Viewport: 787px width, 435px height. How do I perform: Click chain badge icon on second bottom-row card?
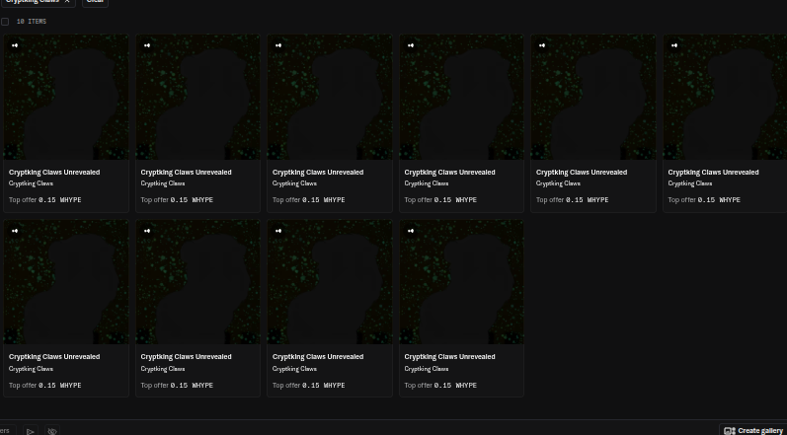pos(147,231)
